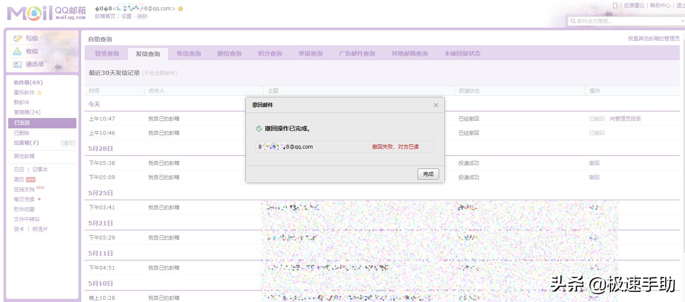Click in the 邮件全文搜索 search field
This screenshot has height=302, width=685.
[626, 21]
